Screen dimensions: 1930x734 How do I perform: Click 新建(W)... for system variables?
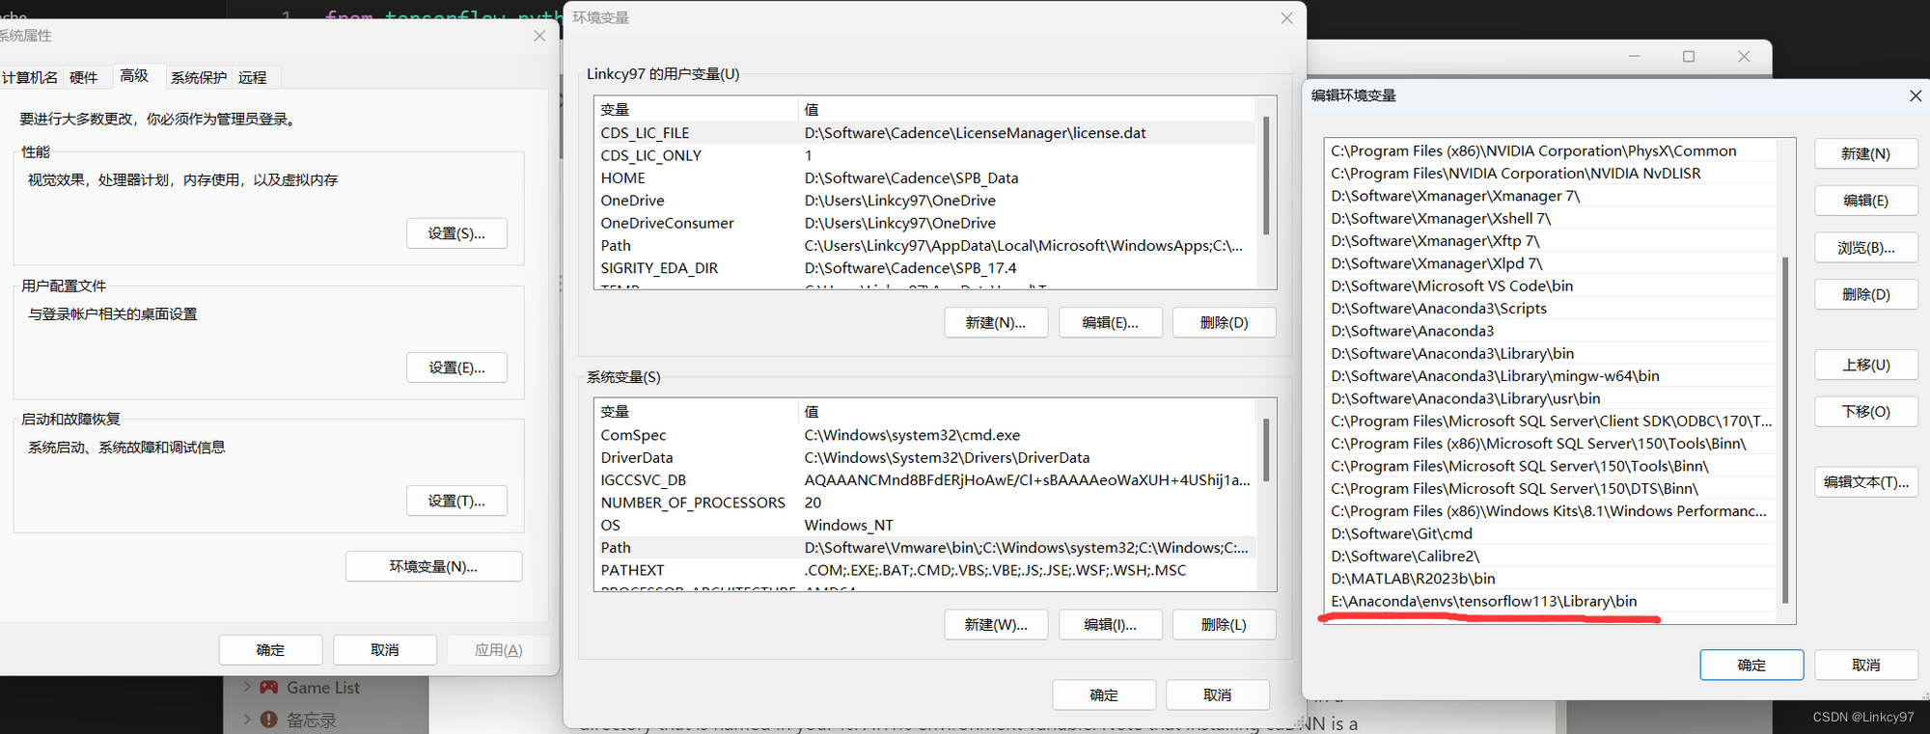coord(996,624)
